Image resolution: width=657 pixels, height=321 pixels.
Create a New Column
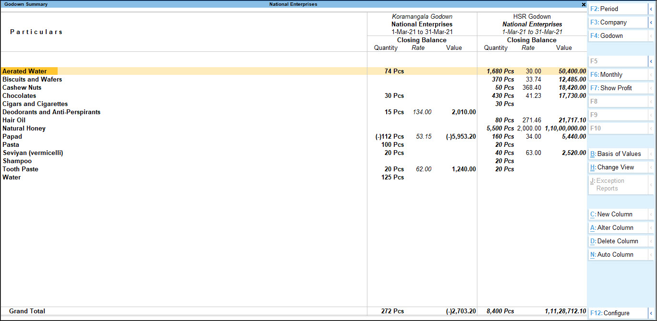tap(617, 214)
